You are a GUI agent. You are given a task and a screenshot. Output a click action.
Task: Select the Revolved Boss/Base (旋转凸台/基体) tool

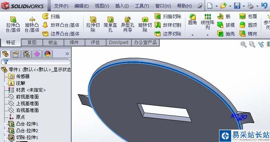[x=32, y=24]
